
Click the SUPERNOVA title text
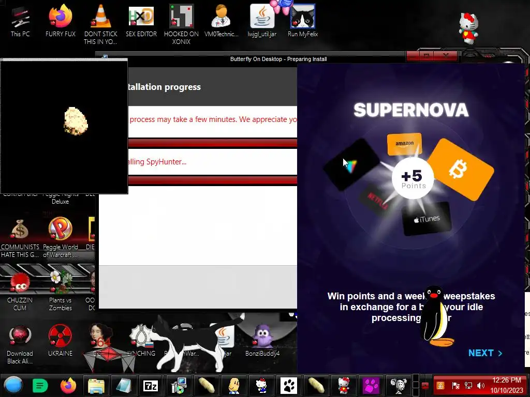(x=411, y=110)
